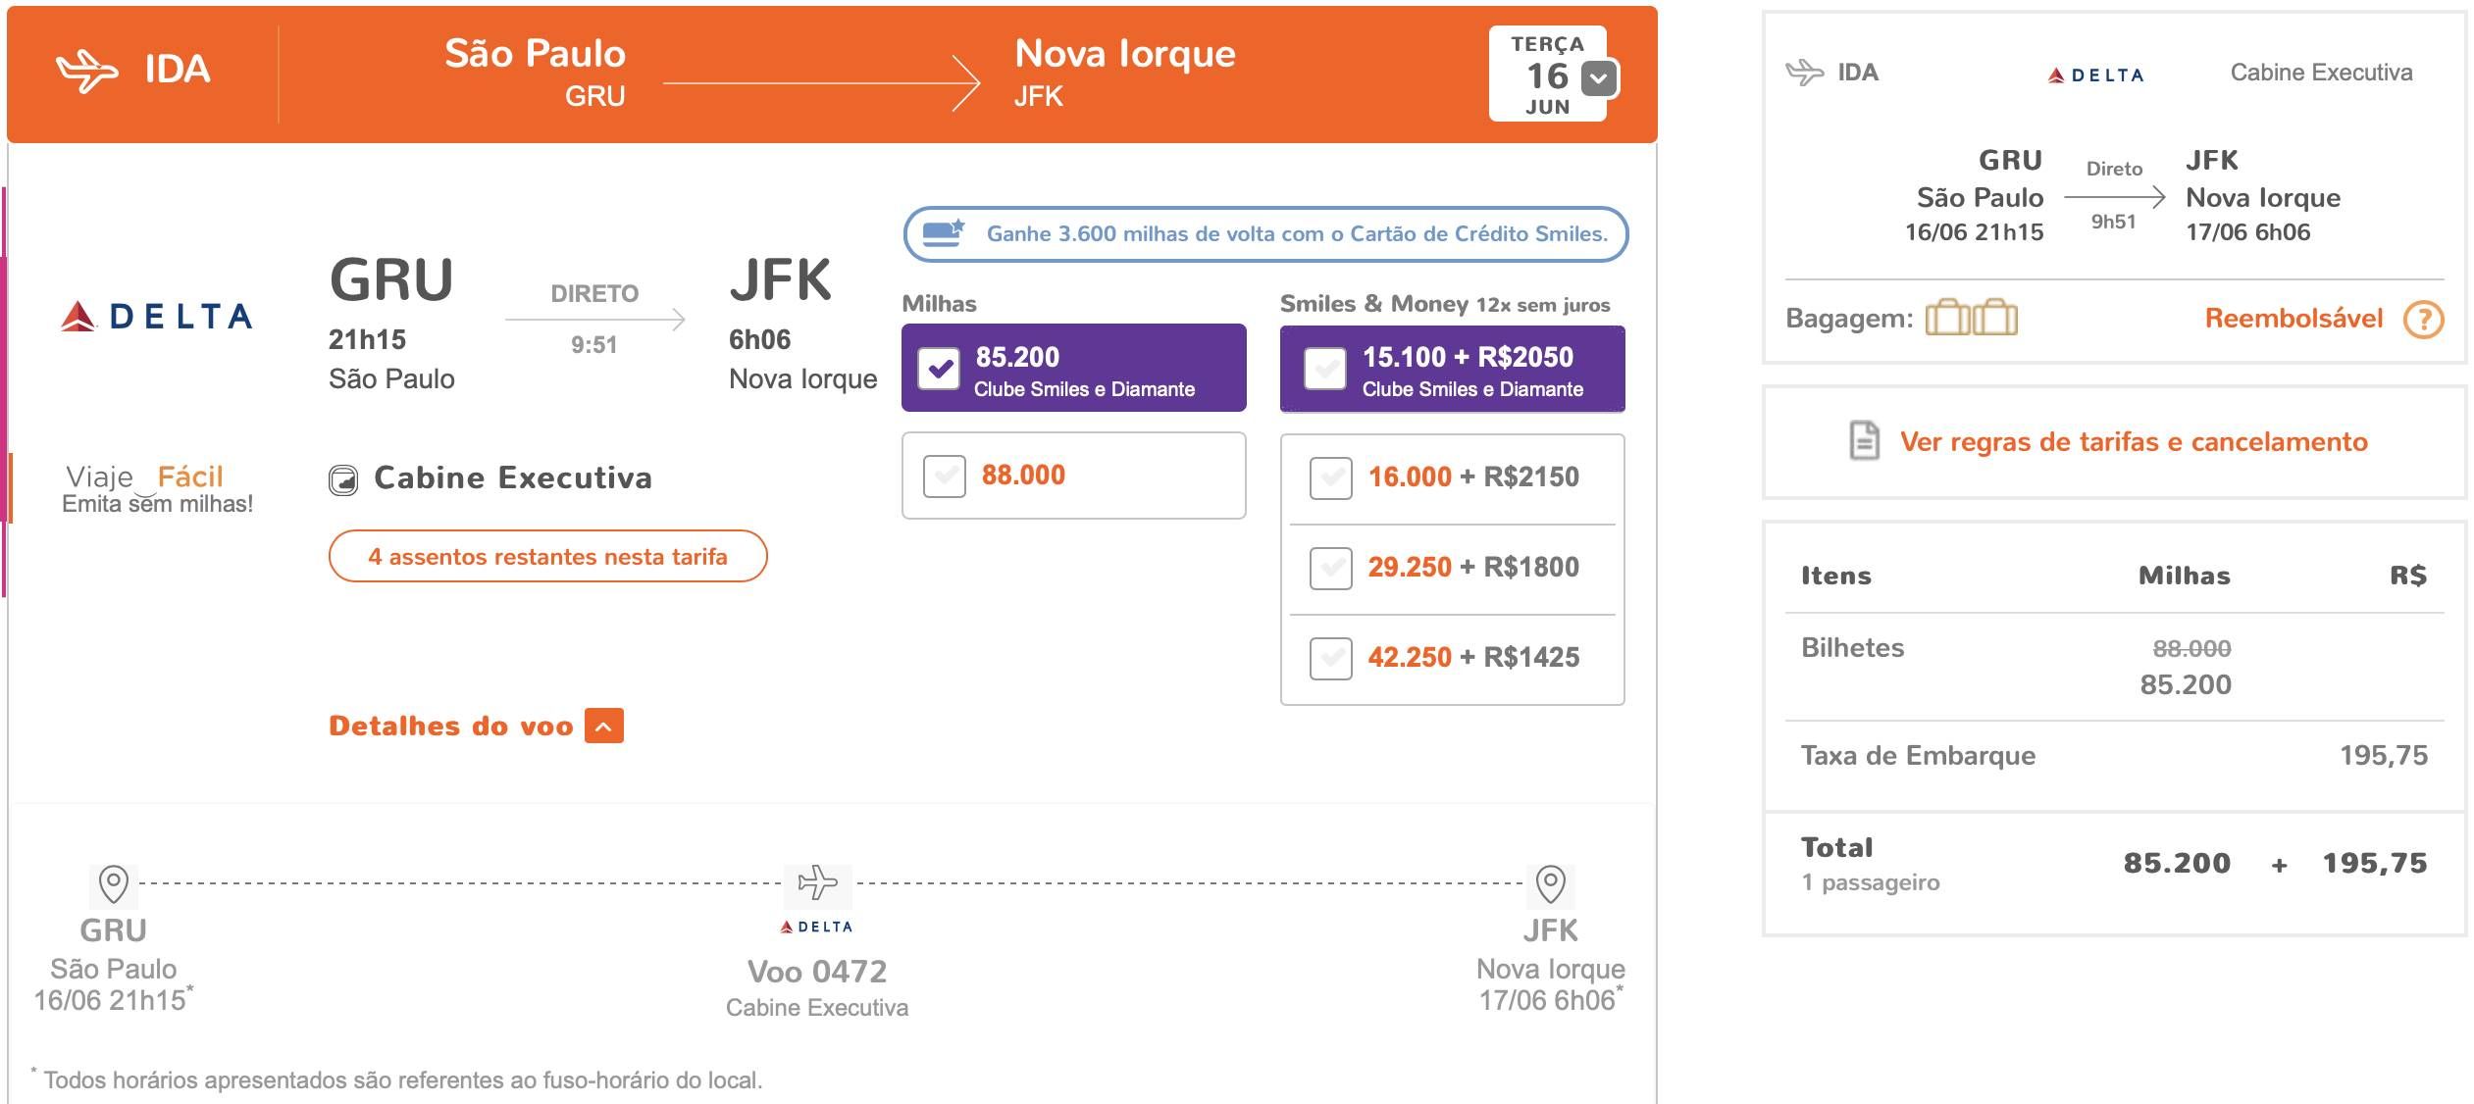Select 15.100 + R$2050 Smiles & Money option

[x=1324, y=370]
